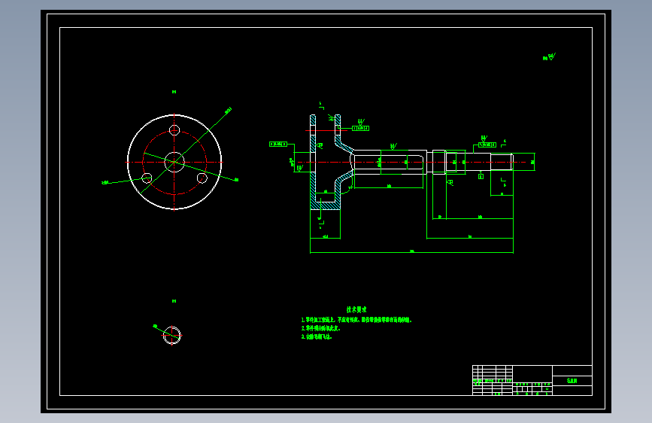Screen dimensions: 652x423
Task: Select the revision table in the title block
Action: pos(493,380)
